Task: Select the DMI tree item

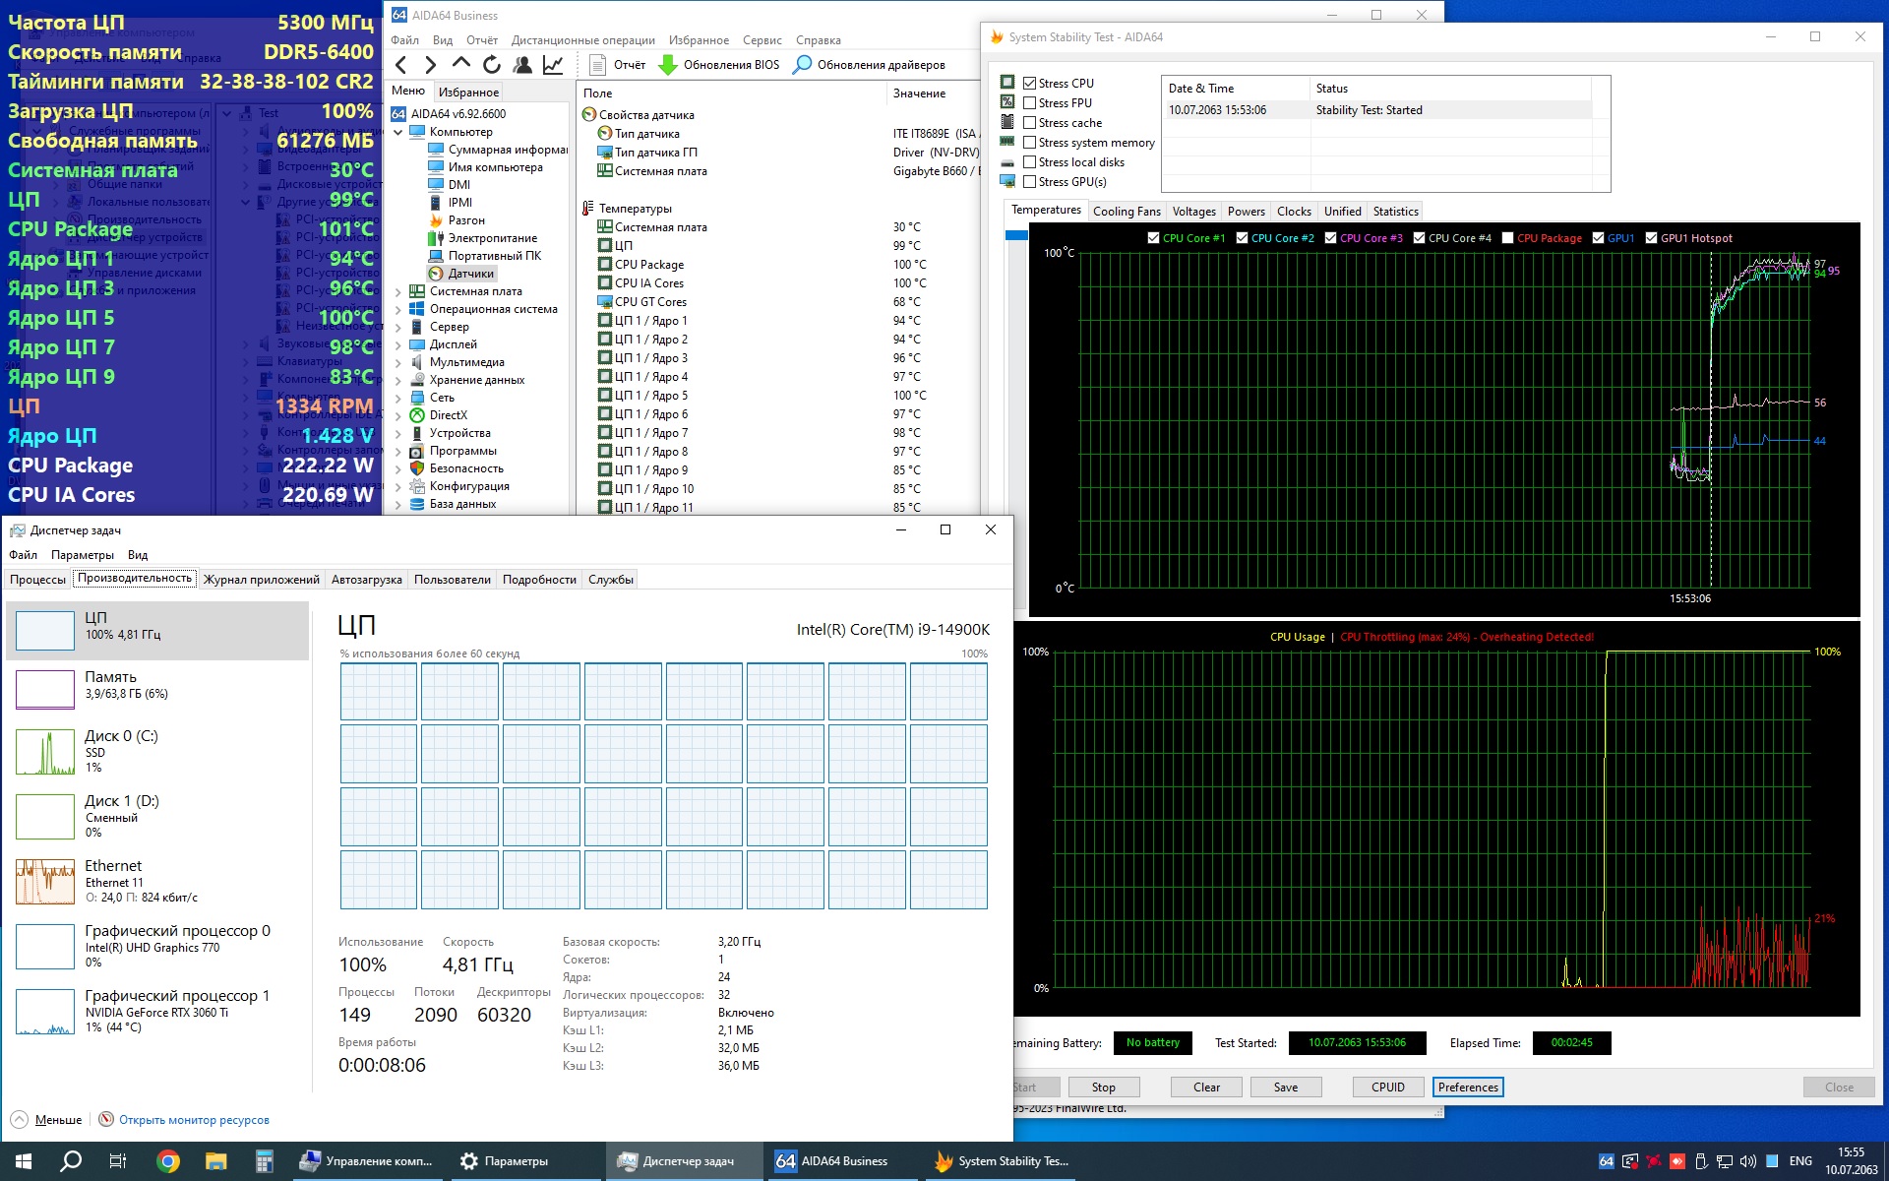Action: tap(450, 185)
